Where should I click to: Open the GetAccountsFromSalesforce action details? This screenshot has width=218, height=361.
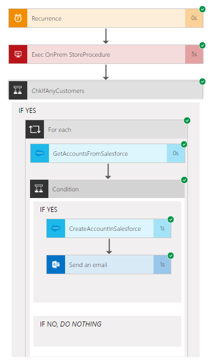[x=107, y=154]
